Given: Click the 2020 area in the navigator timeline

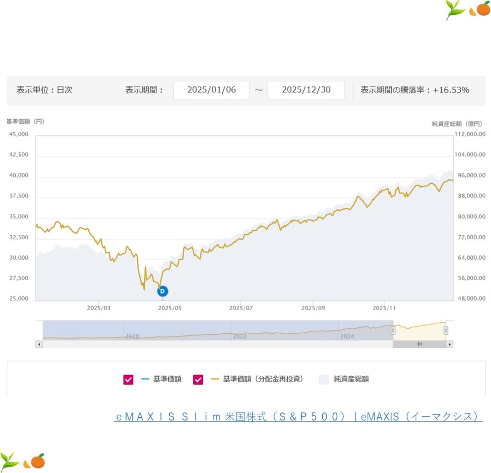Looking at the screenshot, I should coord(132,336).
